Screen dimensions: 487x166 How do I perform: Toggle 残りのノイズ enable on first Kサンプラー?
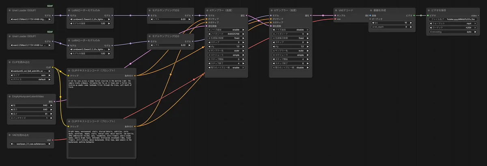[x=226, y=68]
